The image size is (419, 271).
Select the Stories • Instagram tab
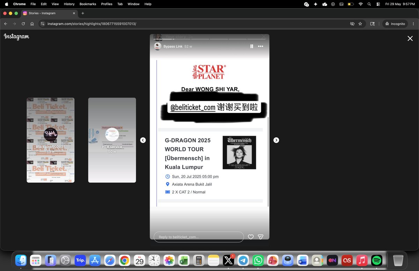coord(49,13)
